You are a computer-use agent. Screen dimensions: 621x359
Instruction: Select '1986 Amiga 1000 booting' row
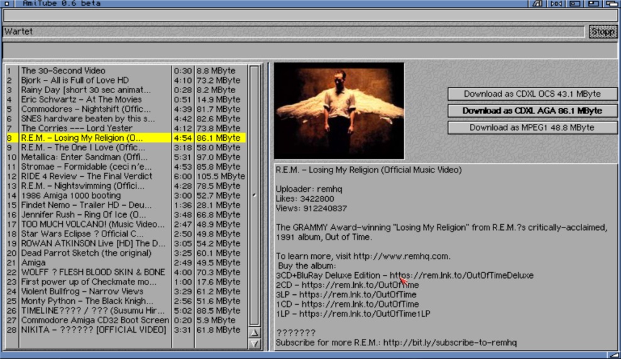tap(126, 196)
